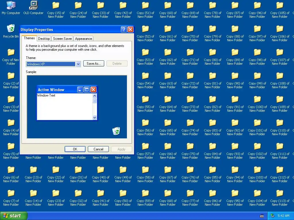Click the taskbar clock showing 5:42 AM

point(284,216)
